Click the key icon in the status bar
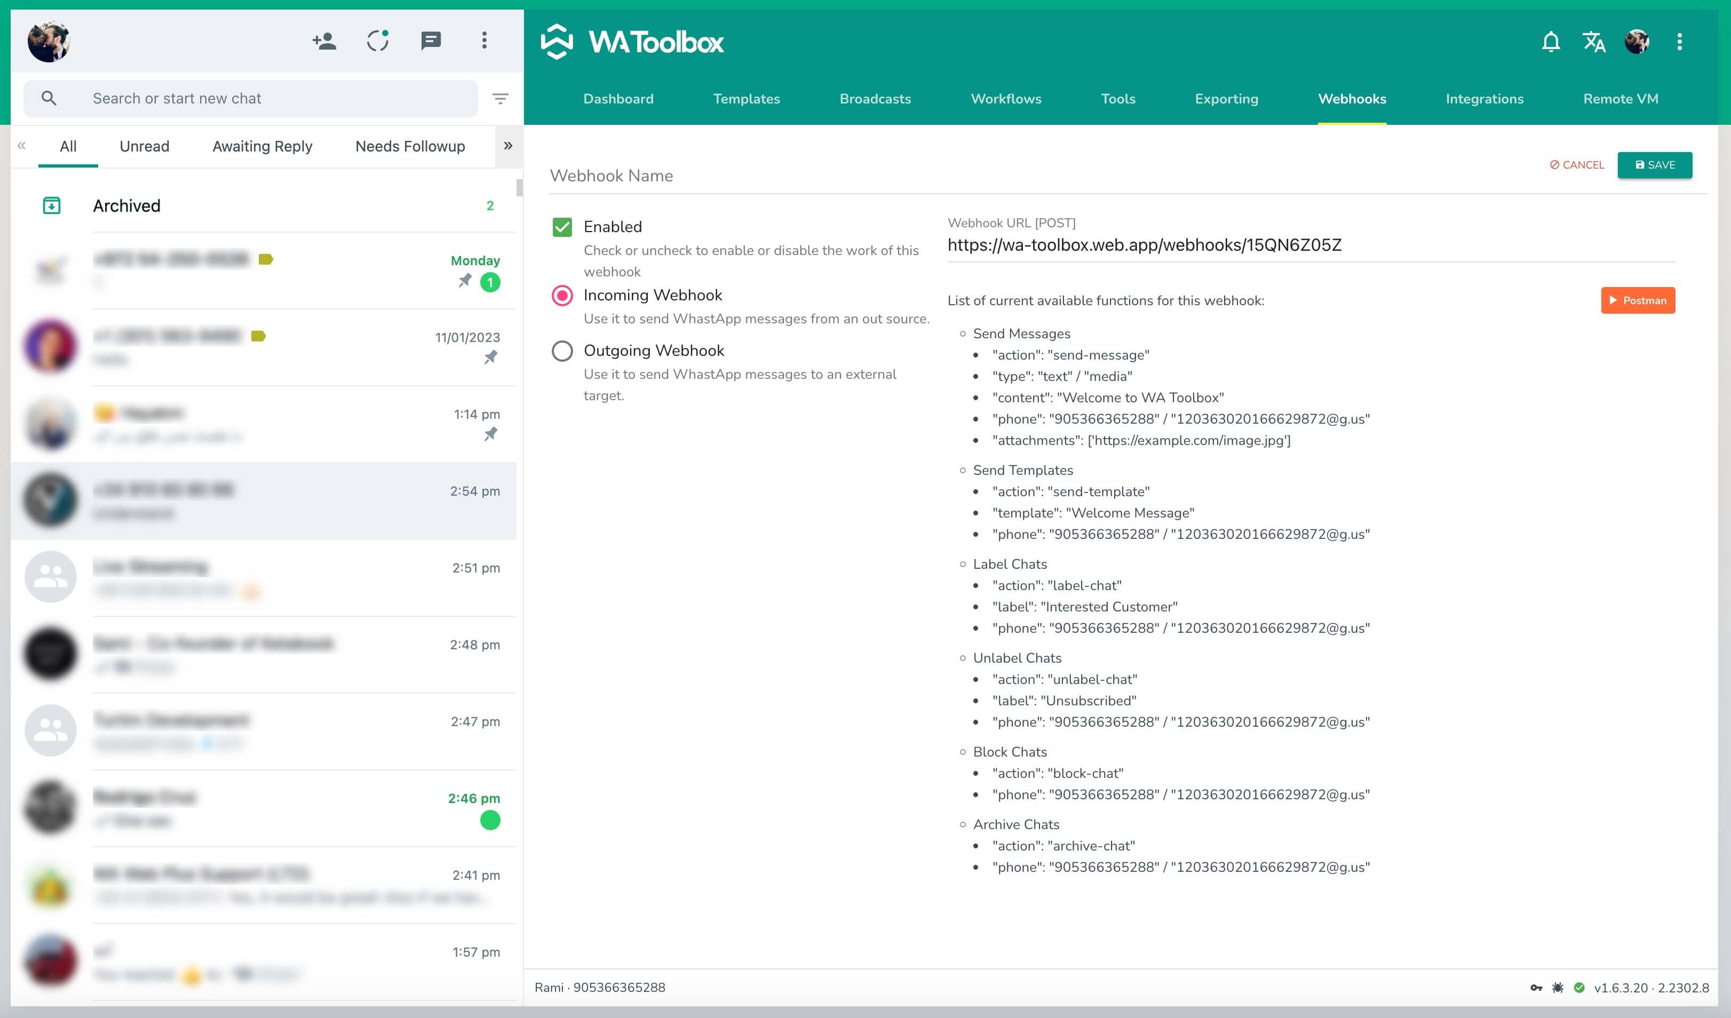Viewport: 1731px width, 1018px height. point(1536,988)
